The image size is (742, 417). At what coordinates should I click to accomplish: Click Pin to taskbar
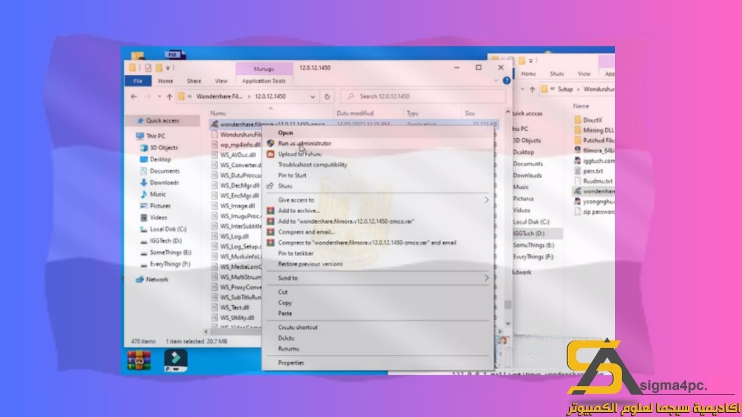pyautogui.click(x=296, y=253)
